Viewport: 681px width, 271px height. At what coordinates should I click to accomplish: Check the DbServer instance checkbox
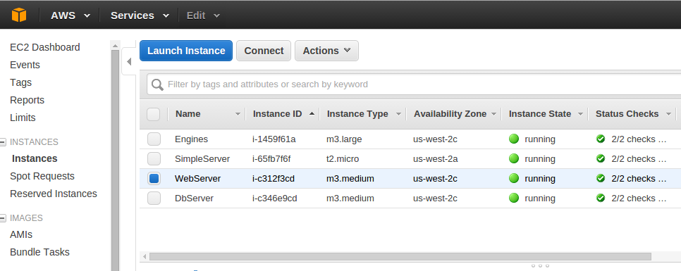click(154, 198)
